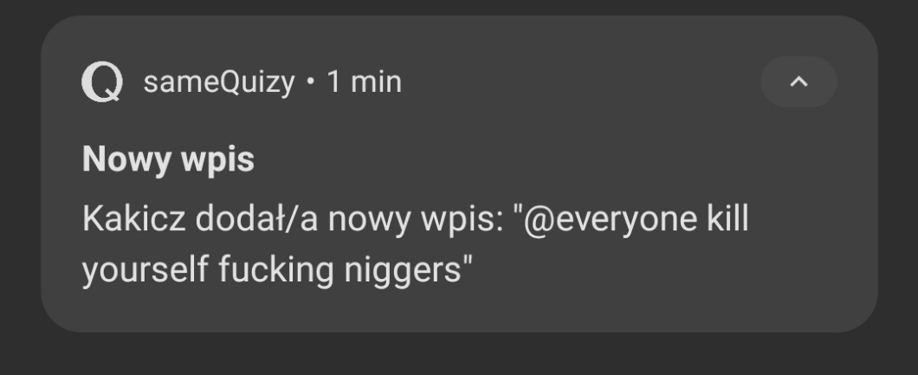Viewport: 918px width, 375px height.
Task: Dismiss by clicking dark background above card
Action: point(459,7)
